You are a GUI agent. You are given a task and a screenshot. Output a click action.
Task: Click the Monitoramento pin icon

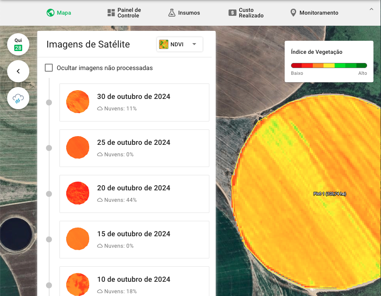click(x=293, y=13)
